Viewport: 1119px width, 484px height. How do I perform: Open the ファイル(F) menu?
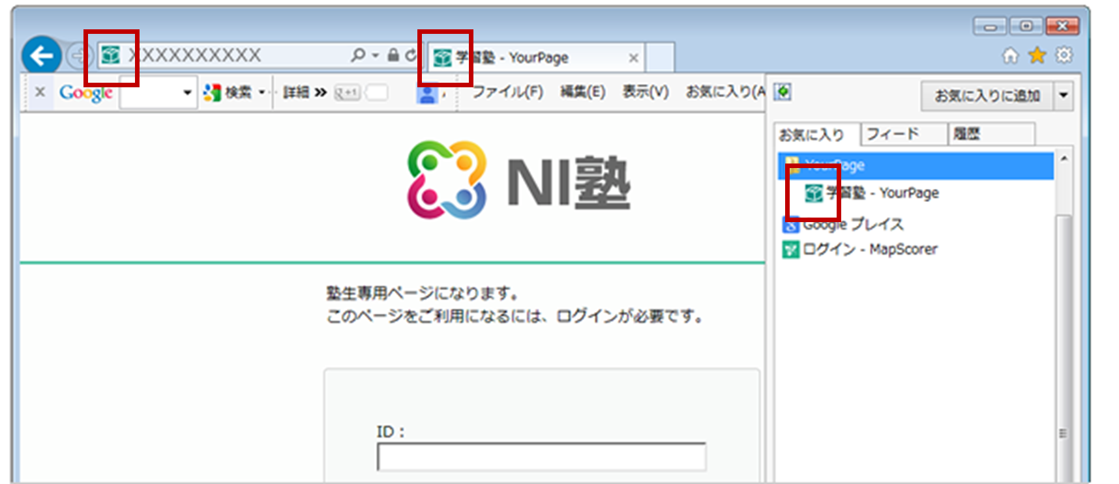click(x=507, y=92)
